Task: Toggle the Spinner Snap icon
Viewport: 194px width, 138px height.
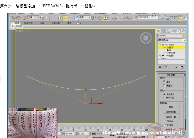Action: pyautogui.click(x=128, y=18)
